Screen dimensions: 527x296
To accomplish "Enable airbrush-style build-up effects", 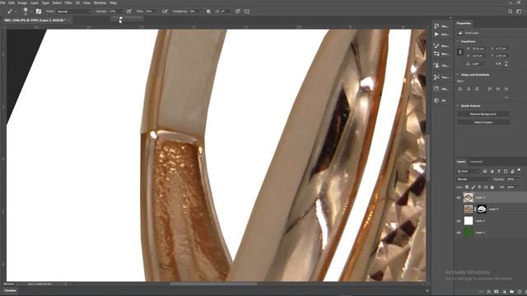I will click(x=165, y=12).
